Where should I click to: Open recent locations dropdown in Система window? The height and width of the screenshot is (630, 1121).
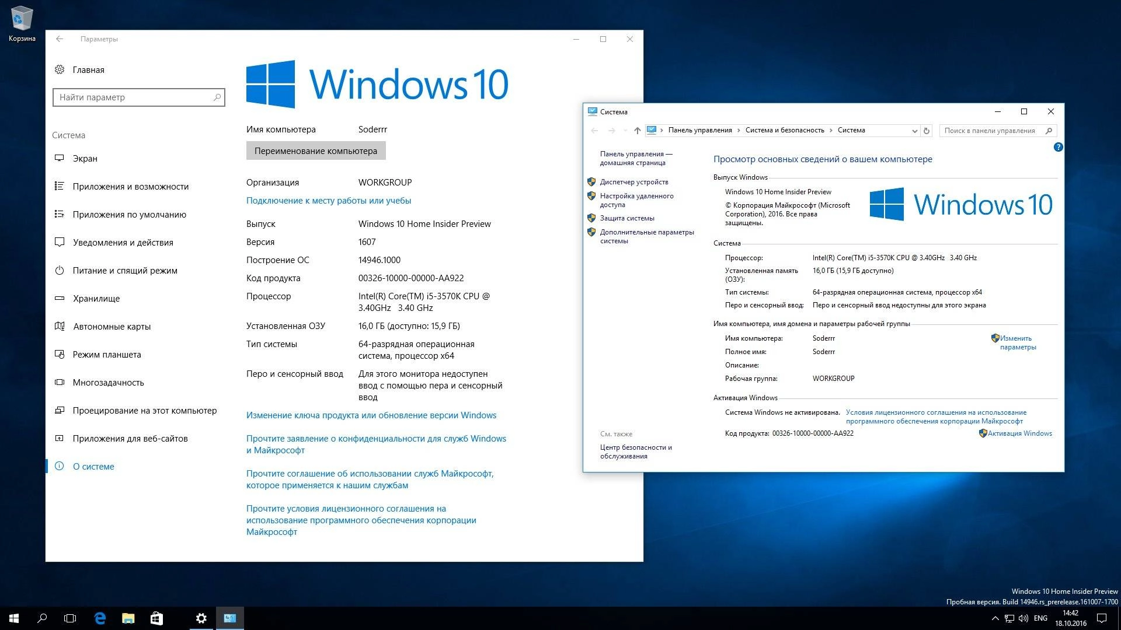(625, 131)
